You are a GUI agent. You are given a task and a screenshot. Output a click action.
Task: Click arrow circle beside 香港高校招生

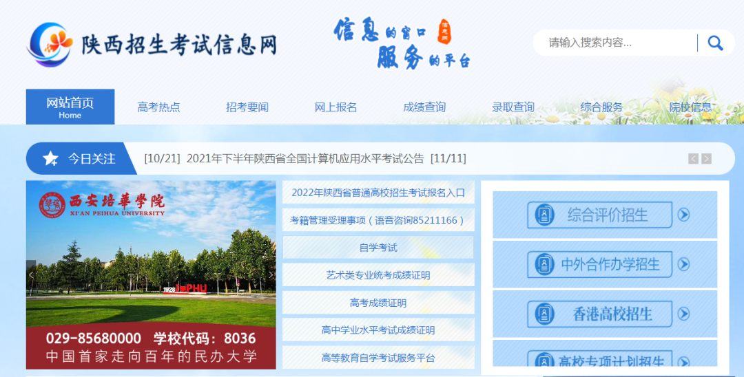point(683,314)
